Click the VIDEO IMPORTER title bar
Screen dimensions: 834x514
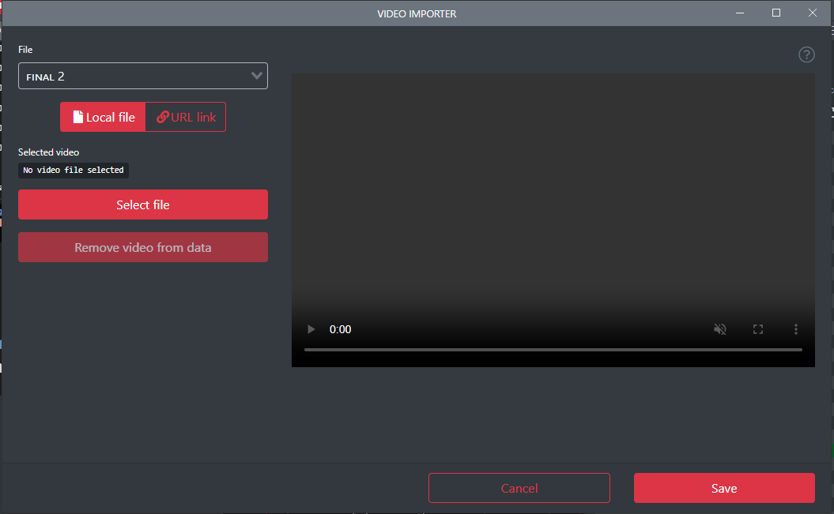(417, 13)
